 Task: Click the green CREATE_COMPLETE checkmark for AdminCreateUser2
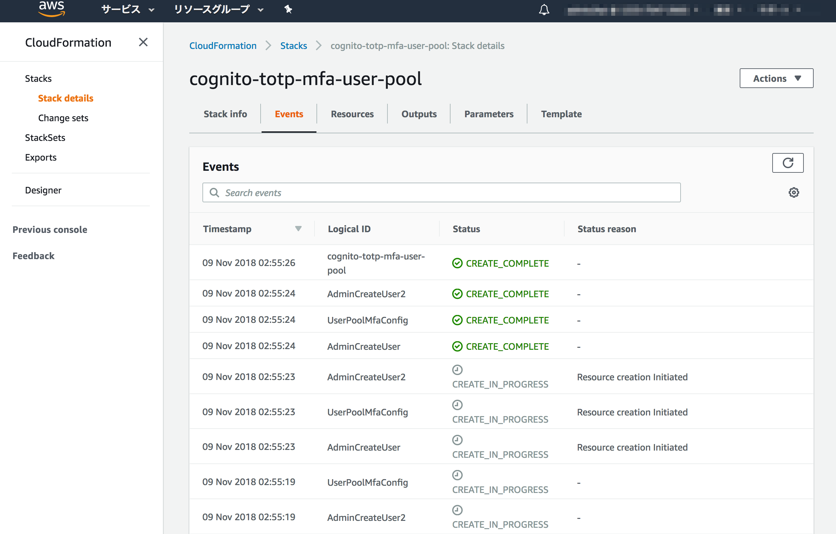pyautogui.click(x=457, y=294)
